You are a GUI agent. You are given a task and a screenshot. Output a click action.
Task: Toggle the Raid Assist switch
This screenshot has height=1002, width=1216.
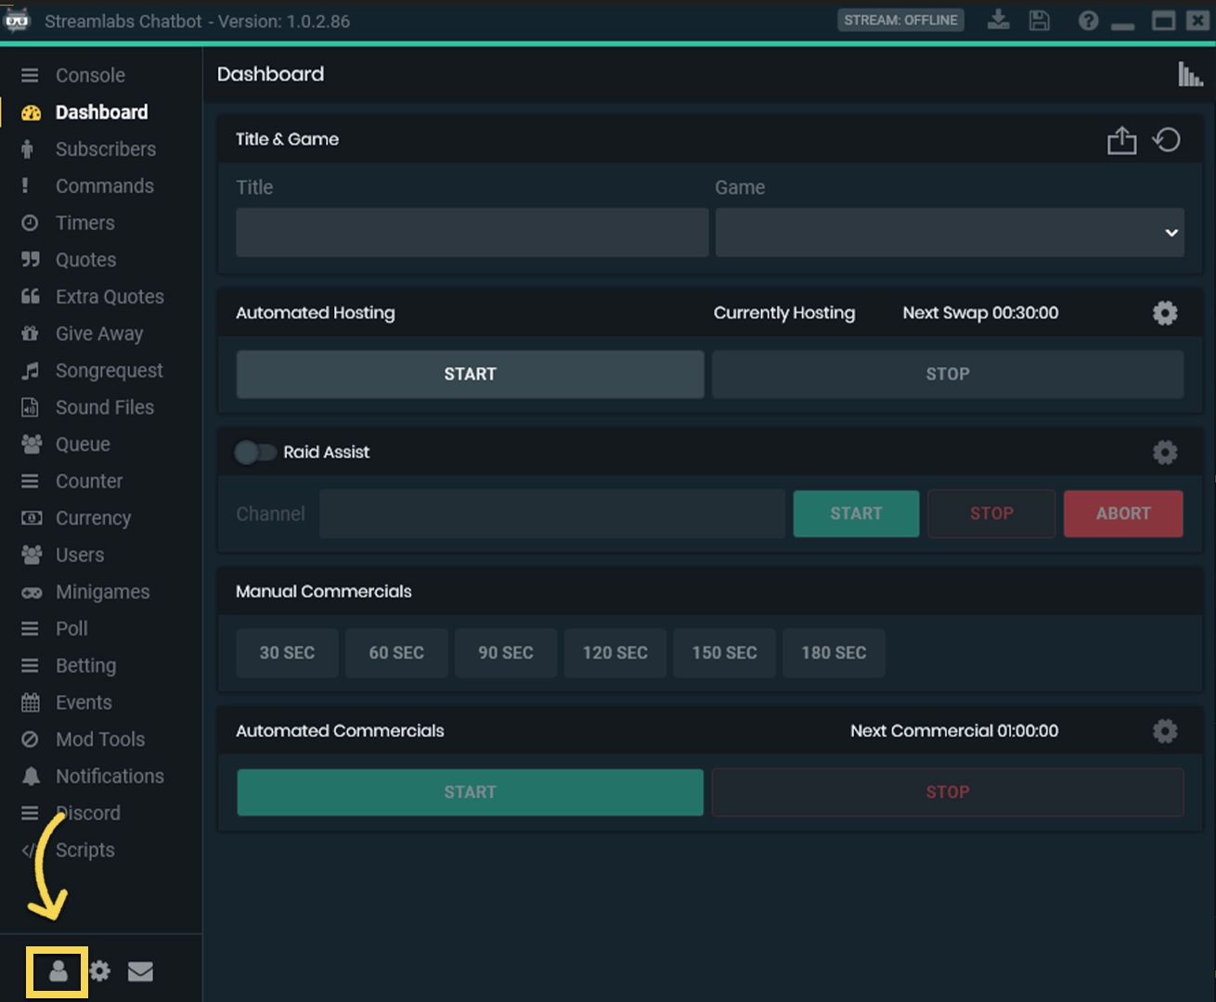[255, 452]
